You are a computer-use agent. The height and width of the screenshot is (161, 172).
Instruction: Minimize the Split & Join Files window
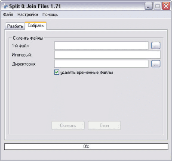pos(149,6)
